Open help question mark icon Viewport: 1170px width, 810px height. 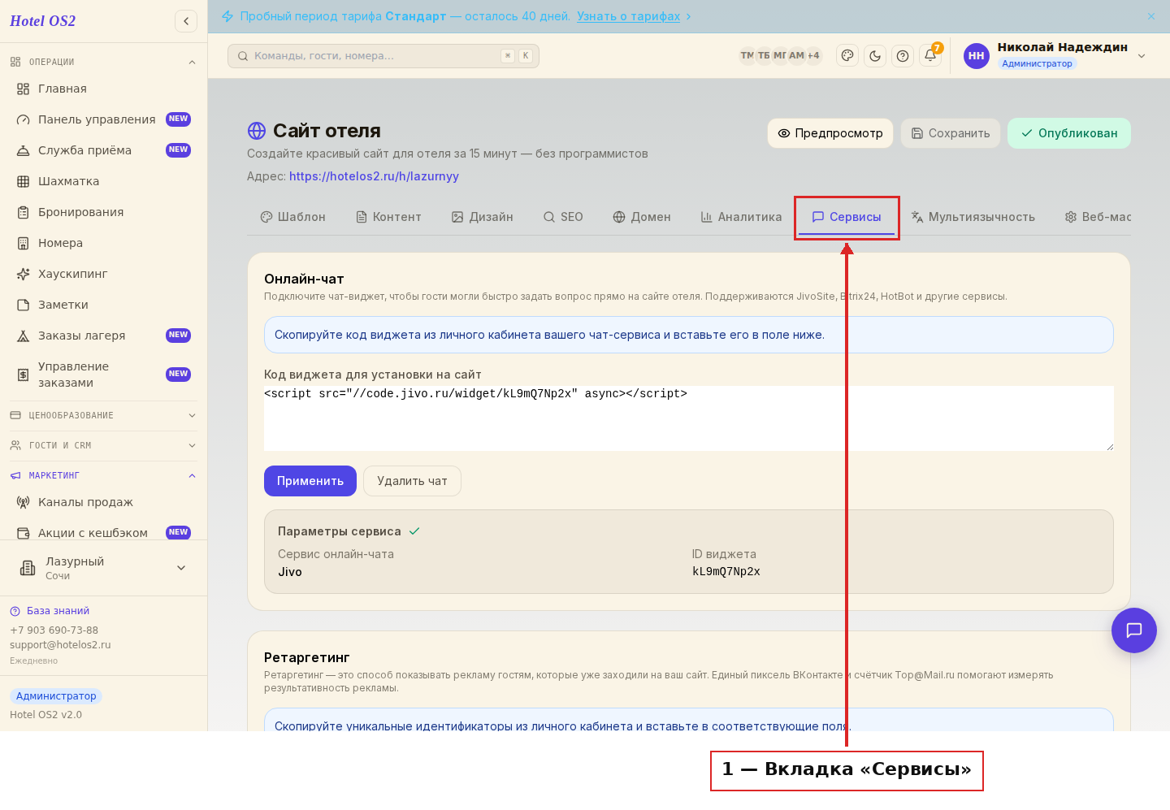(903, 56)
